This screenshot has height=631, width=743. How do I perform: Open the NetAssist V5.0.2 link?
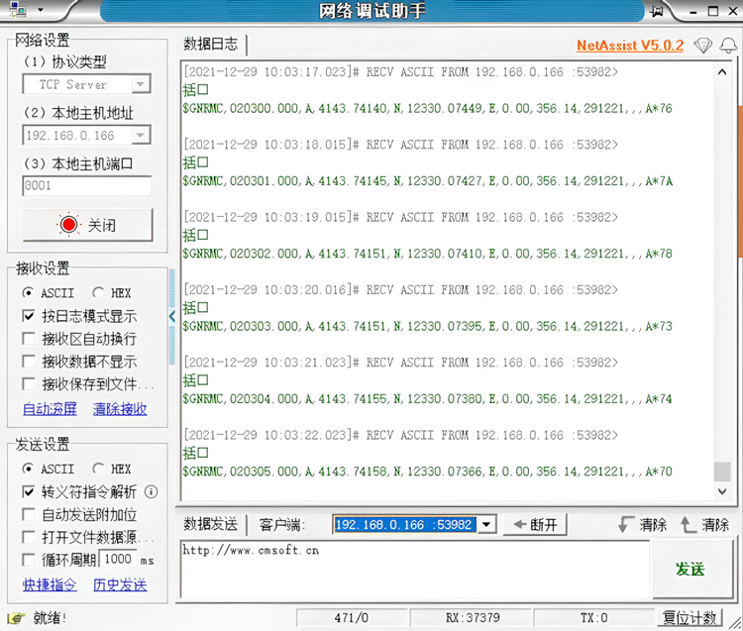pyautogui.click(x=629, y=46)
